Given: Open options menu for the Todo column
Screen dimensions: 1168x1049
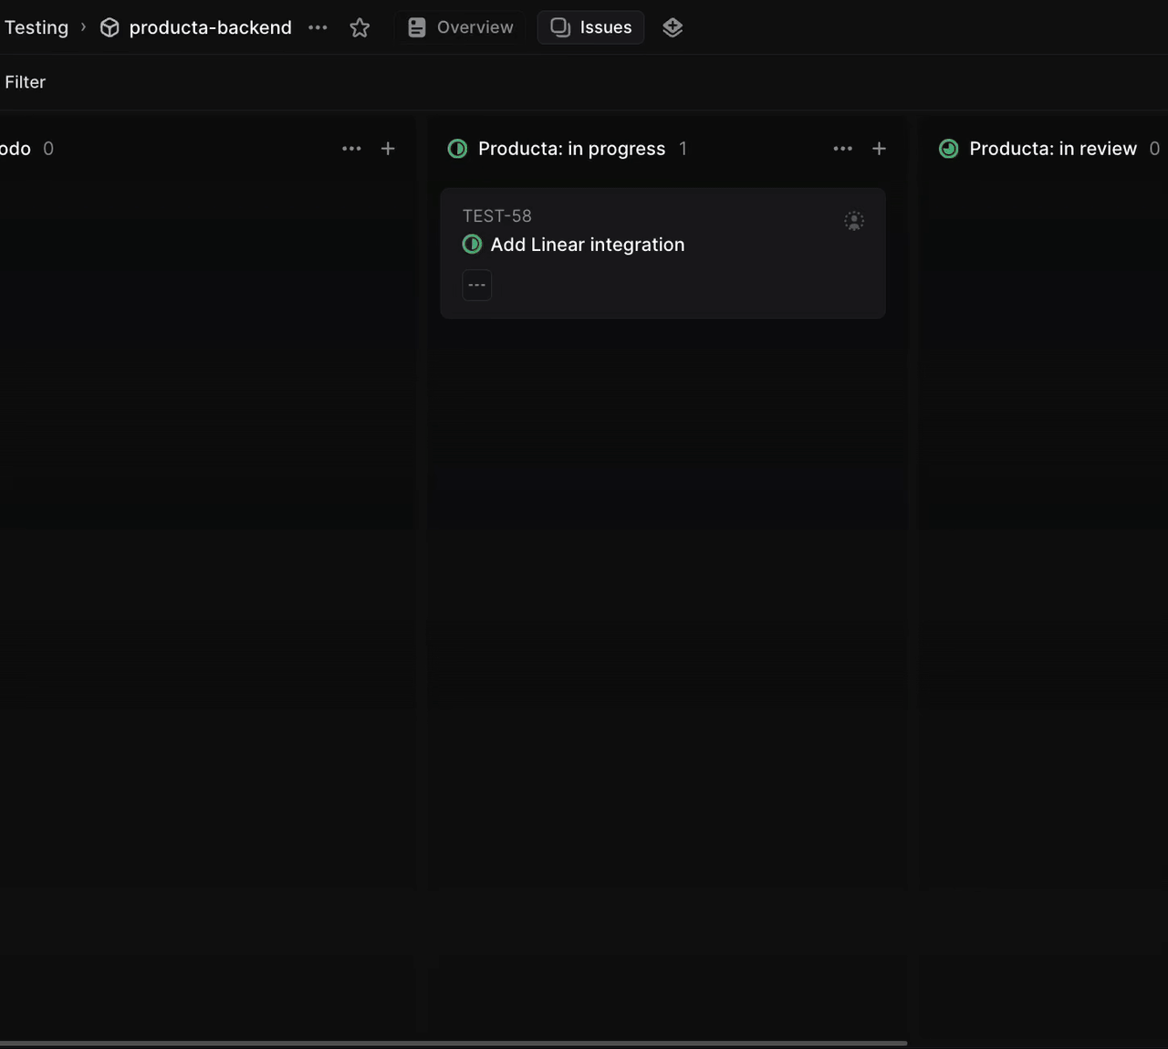Looking at the screenshot, I should [351, 149].
